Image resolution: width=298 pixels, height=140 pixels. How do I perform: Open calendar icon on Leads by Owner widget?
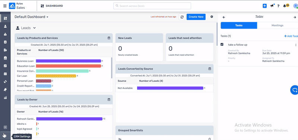109,100
